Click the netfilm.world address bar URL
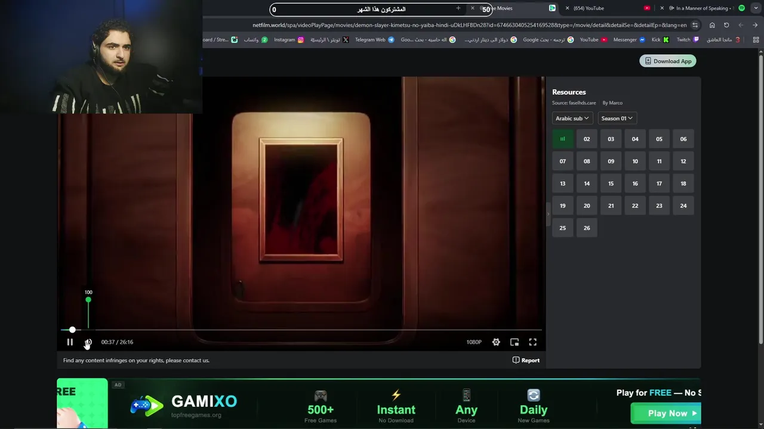Viewport: 764px width, 429px height. (x=469, y=25)
